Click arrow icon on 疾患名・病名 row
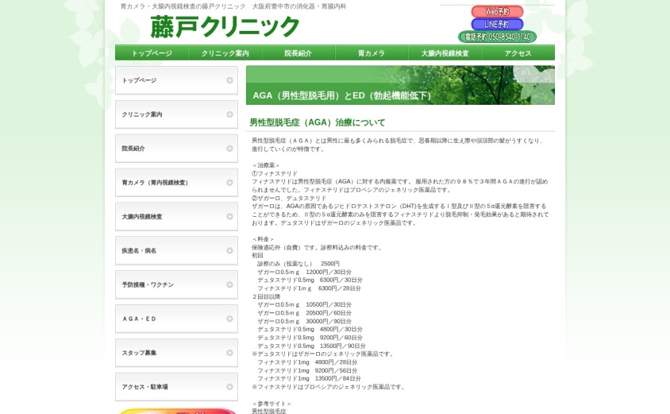Image resolution: width=670 pixels, height=414 pixels. pyautogui.click(x=230, y=250)
